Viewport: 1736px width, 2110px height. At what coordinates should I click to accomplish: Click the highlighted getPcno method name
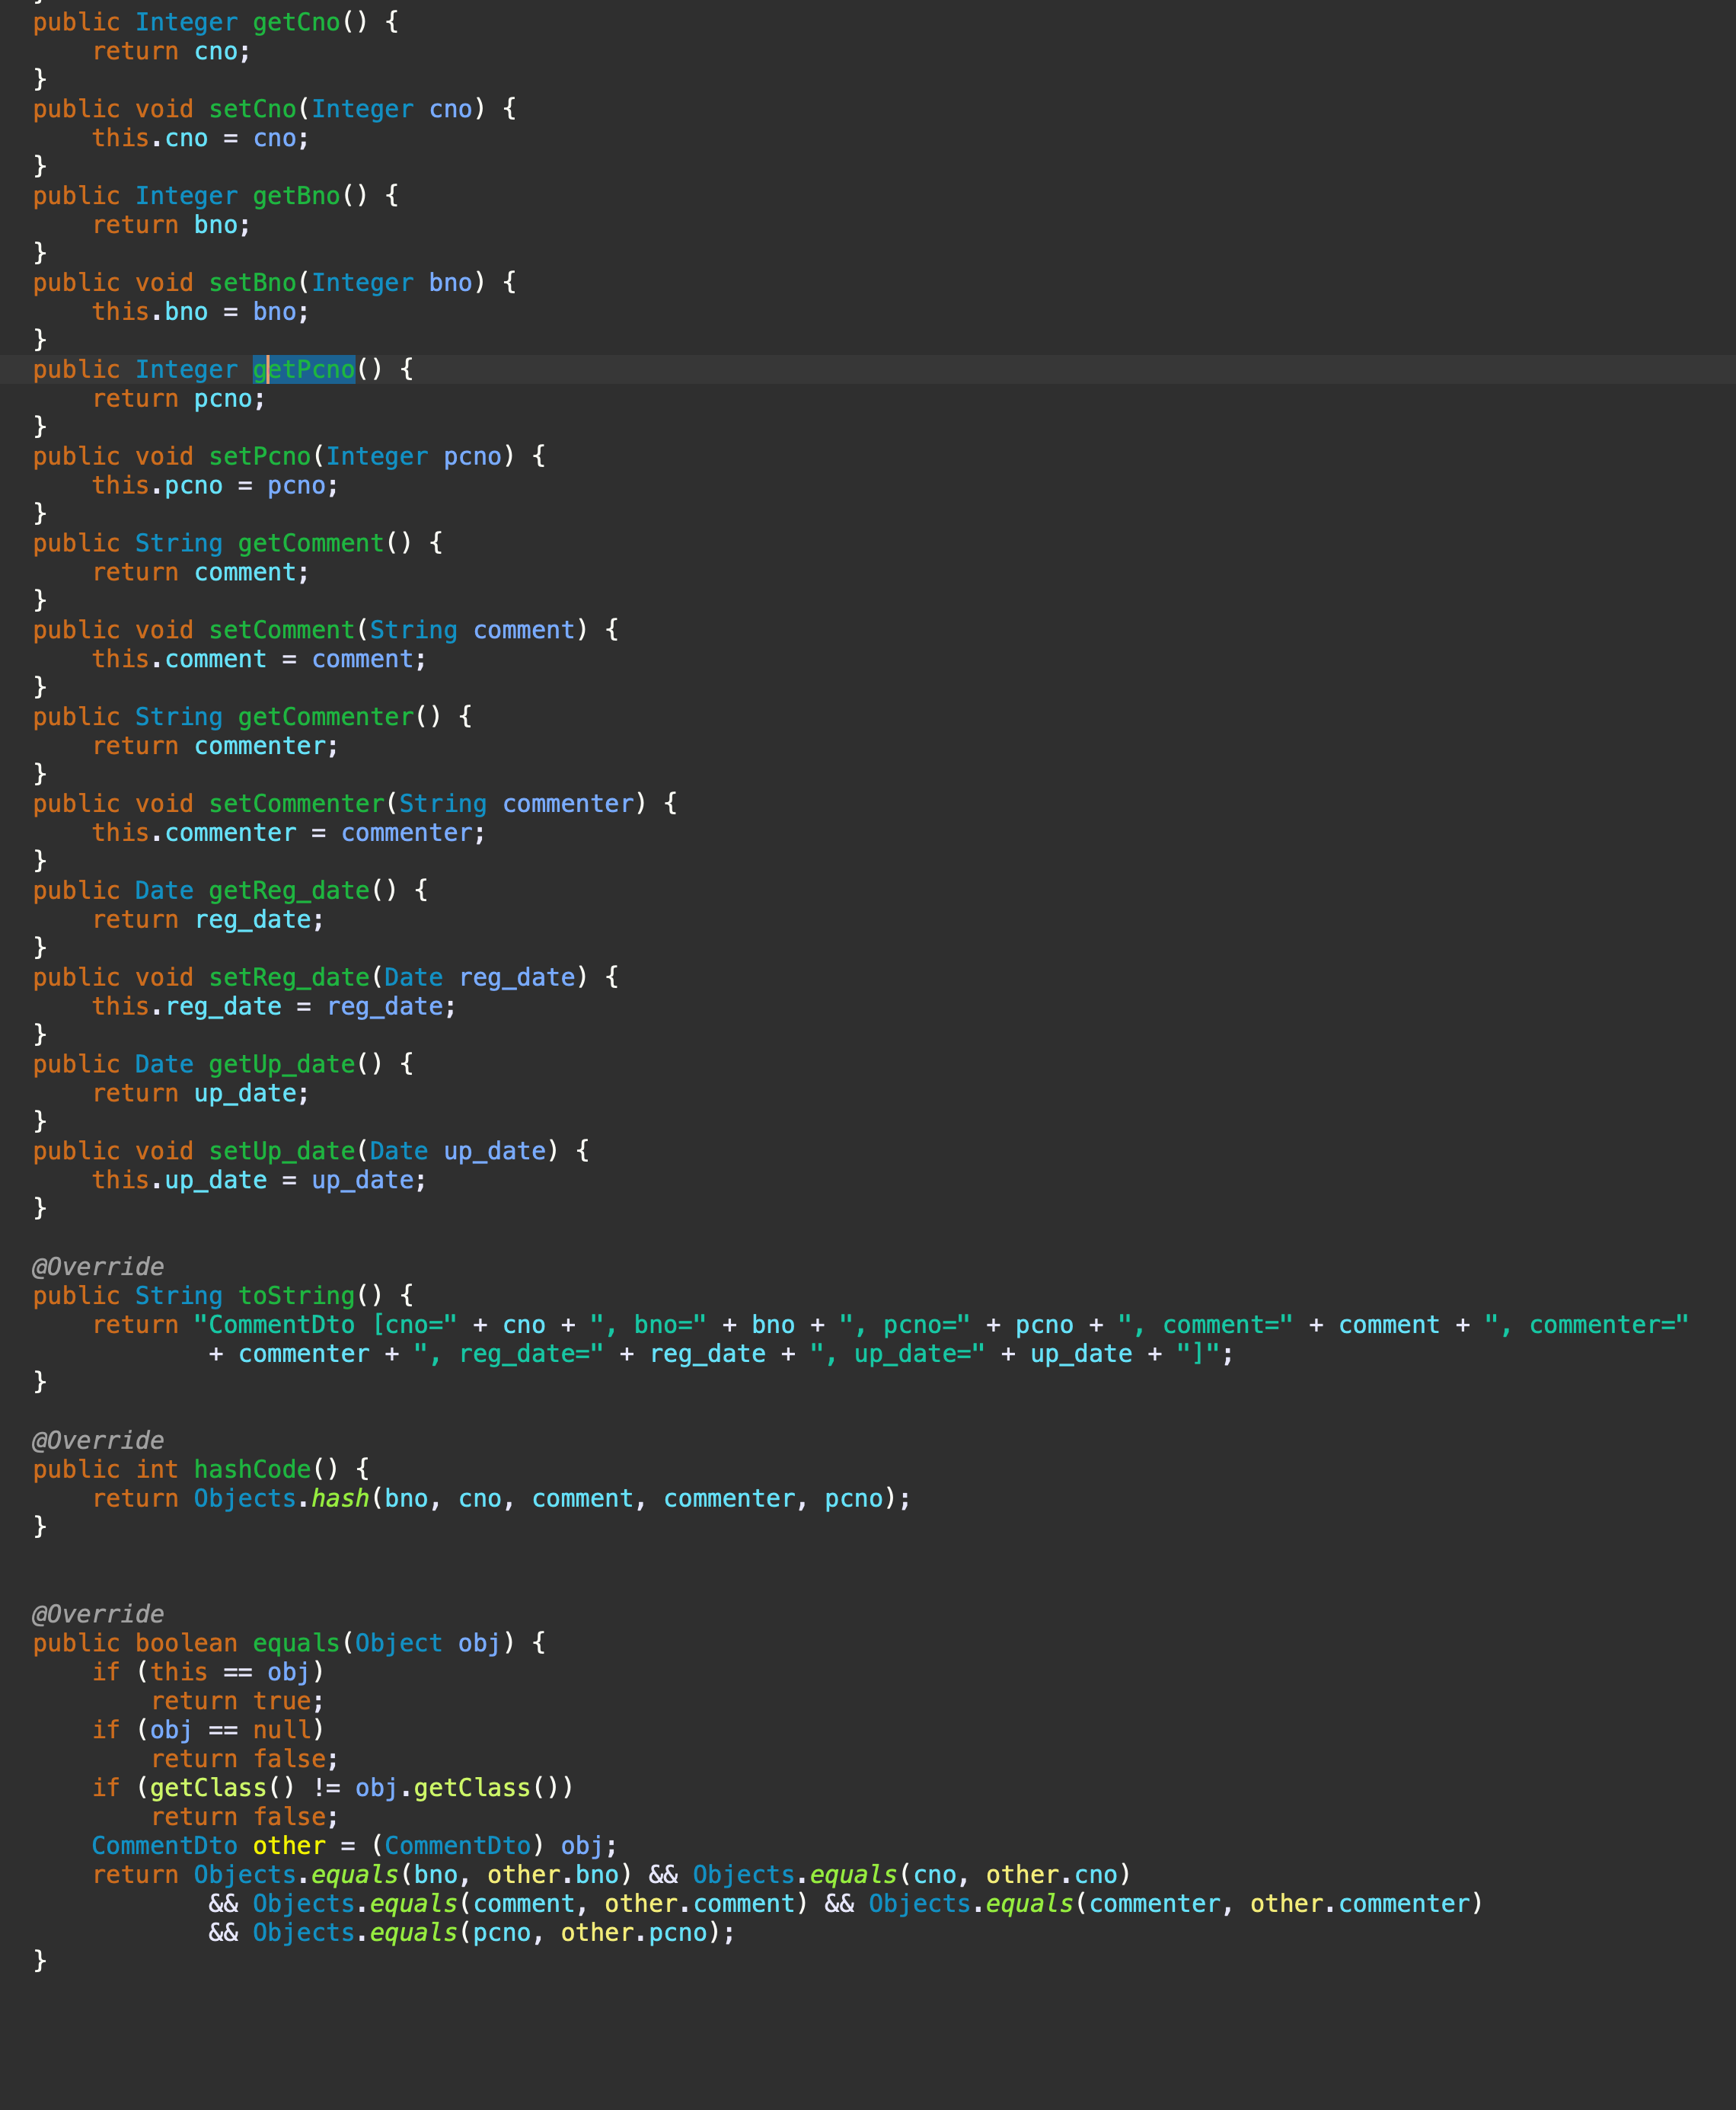(305, 369)
